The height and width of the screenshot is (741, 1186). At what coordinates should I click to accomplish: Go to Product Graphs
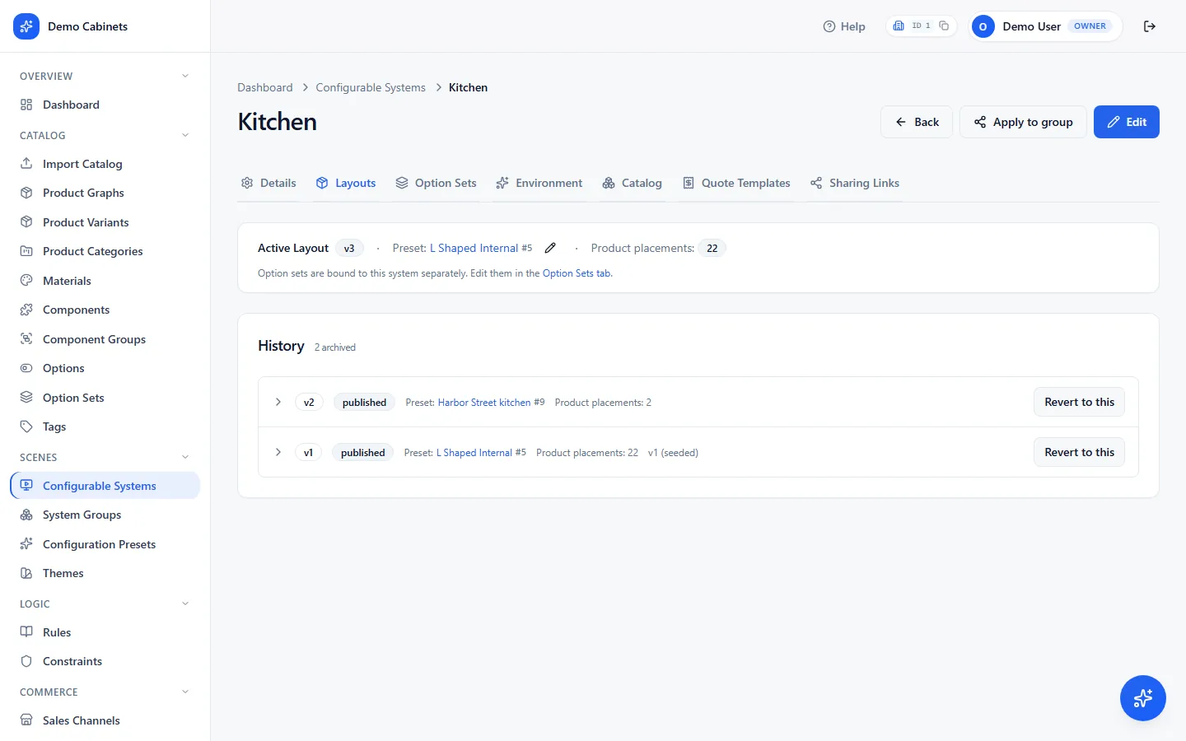click(x=105, y=193)
